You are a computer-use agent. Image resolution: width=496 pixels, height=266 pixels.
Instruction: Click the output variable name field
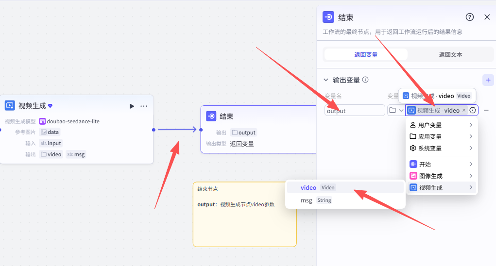pyautogui.click(x=354, y=111)
